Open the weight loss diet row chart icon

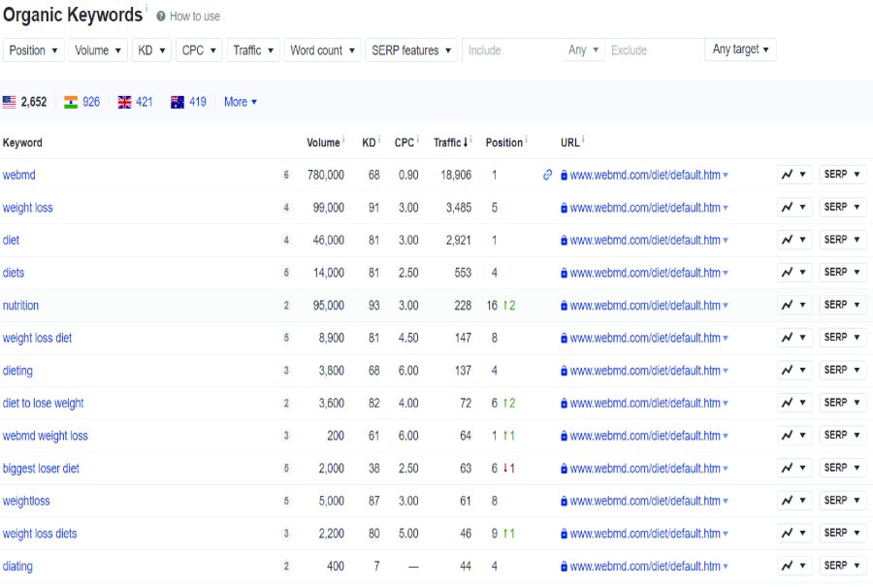click(793, 338)
